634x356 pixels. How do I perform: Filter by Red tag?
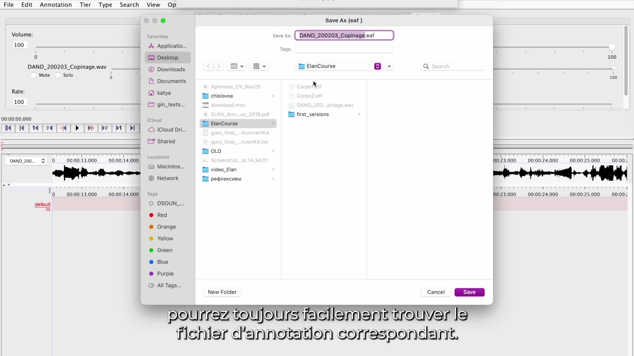(162, 215)
